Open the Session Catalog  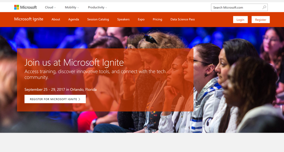coord(98,19)
